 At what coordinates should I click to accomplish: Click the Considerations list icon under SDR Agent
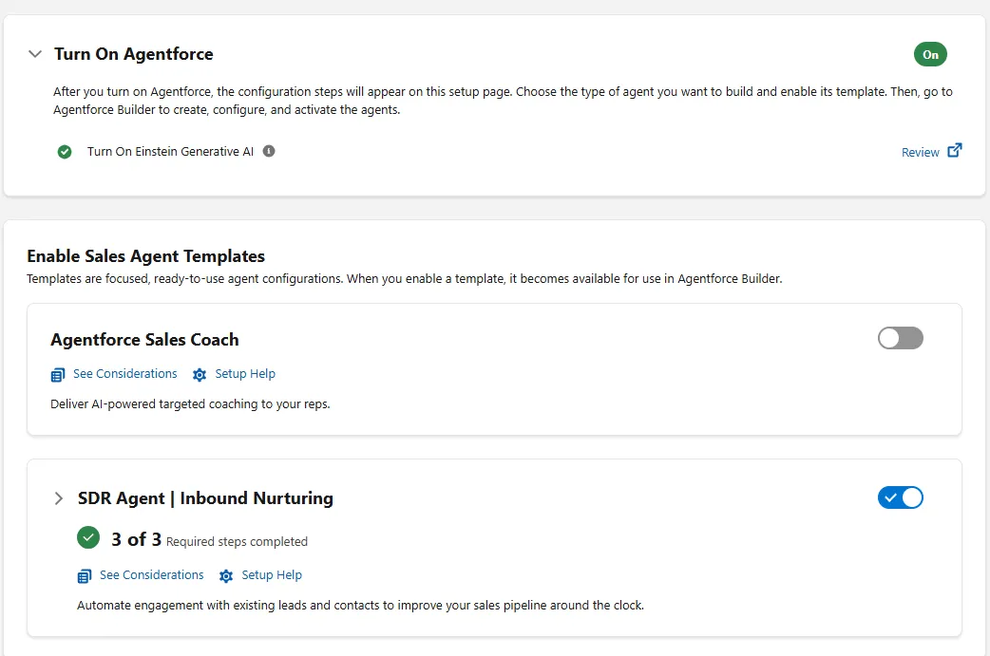click(85, 576)
